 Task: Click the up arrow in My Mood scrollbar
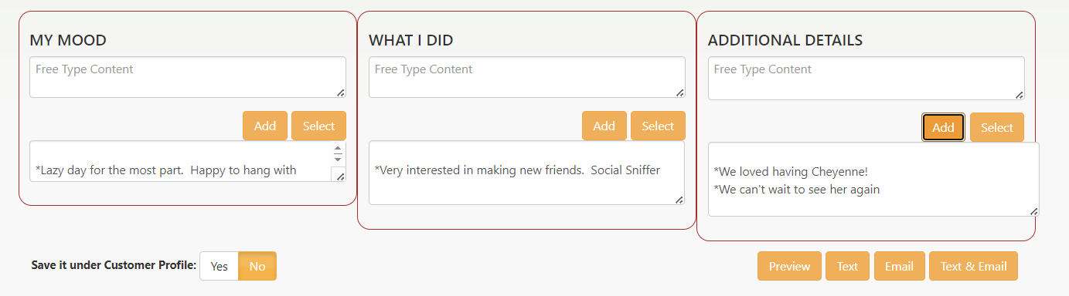click(338, 148)
